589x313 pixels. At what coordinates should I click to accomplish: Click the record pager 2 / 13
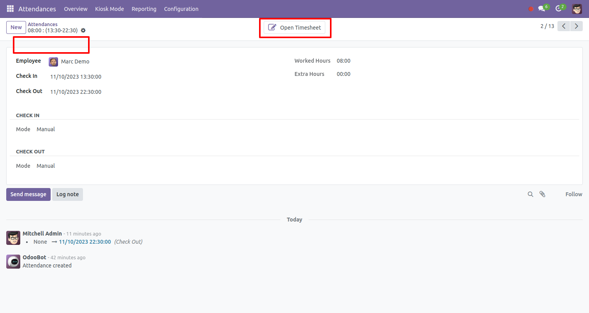coord(547,26)
